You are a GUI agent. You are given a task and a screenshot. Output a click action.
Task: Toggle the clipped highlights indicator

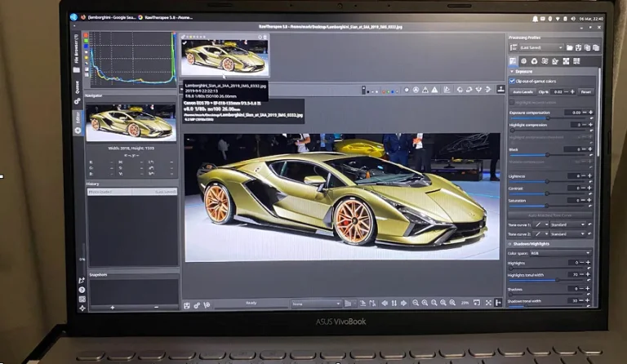tap(434, 90)
